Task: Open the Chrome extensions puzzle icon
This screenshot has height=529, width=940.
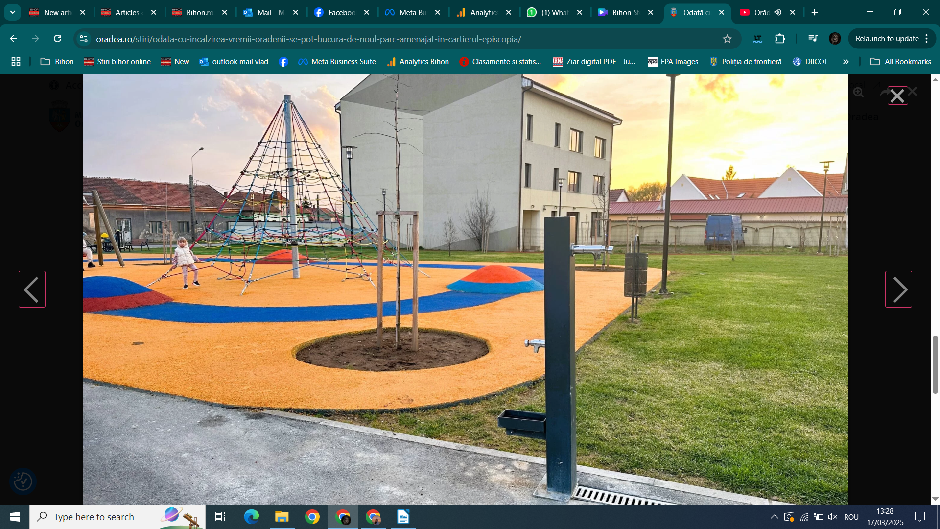Action: coord(780,39)
